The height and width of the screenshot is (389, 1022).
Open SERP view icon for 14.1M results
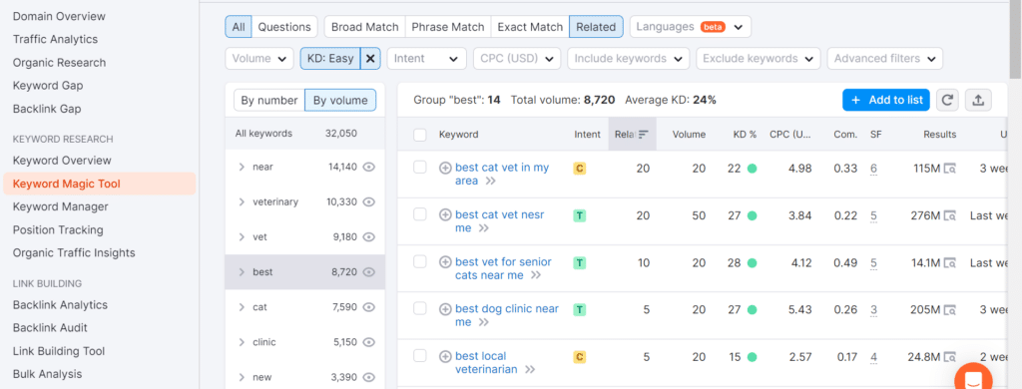click(950, 263)
